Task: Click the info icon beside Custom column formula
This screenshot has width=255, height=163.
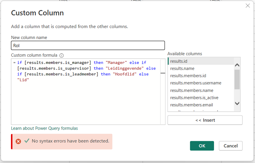Action: pyautogui.click(x=62, y=55)
